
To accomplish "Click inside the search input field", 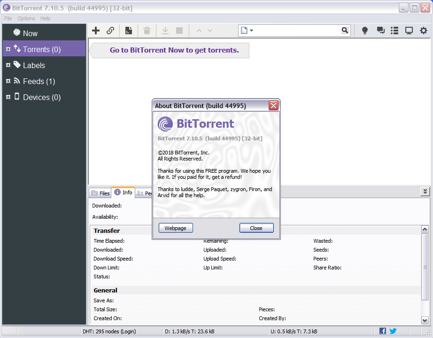I will [x=297, y=31].
